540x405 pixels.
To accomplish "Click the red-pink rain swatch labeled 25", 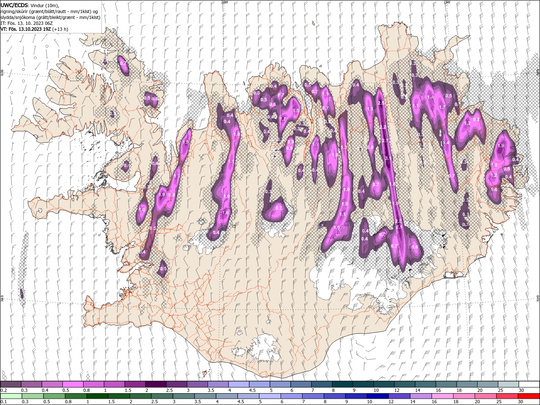I will [507, 396].
